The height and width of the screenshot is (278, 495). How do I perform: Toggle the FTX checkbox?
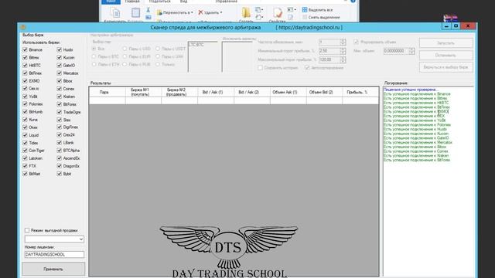pos(25,166)
